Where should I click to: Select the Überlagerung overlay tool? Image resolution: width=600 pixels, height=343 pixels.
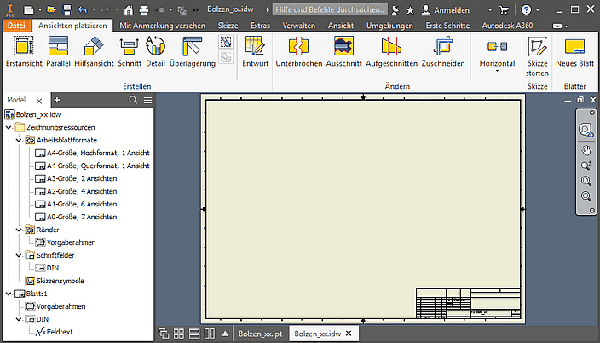tap(192, 52)
